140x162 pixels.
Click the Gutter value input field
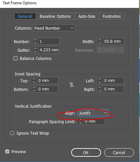(49, 50)
